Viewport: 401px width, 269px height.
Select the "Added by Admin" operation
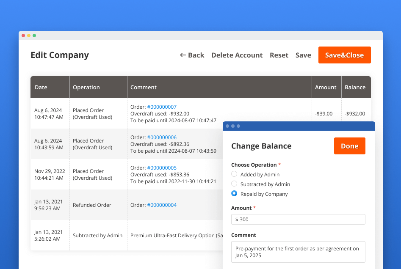pyautogui.click(x=234, y=174)
